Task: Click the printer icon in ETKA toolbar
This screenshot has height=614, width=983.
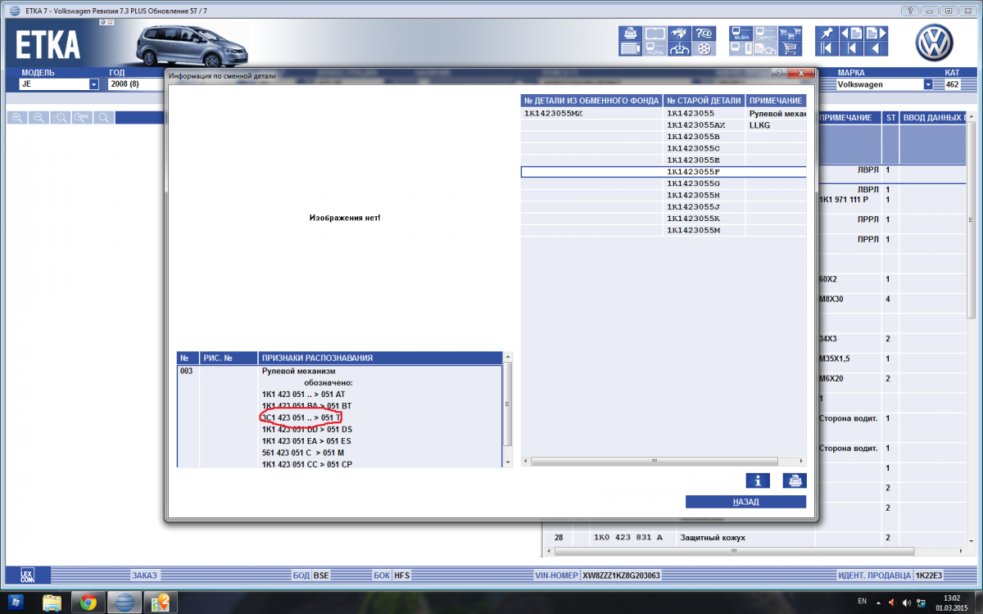Action: coord(631,34)
